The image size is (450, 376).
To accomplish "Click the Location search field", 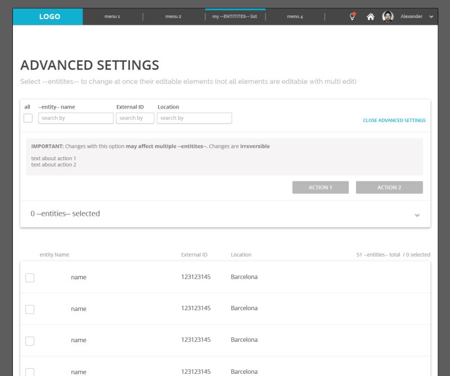I will [x=194, y=117].
